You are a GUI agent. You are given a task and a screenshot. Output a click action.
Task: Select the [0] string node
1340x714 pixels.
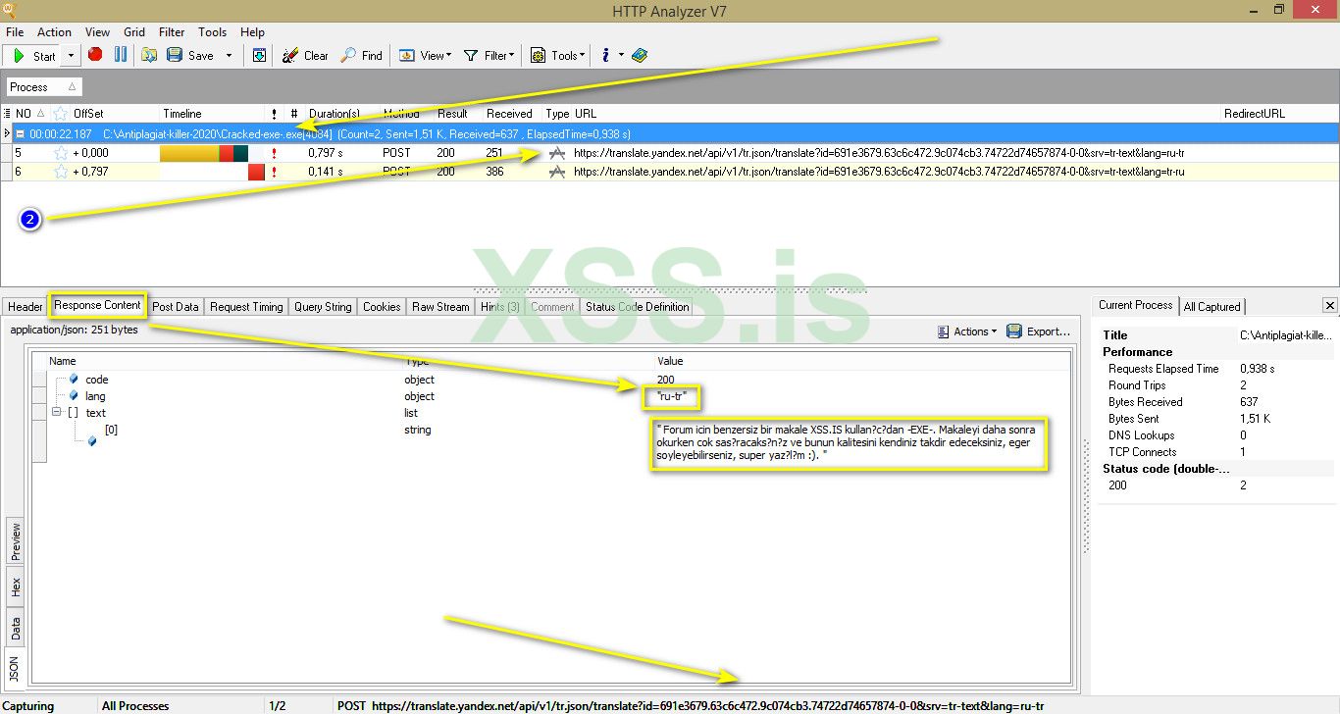coord(111,430)
